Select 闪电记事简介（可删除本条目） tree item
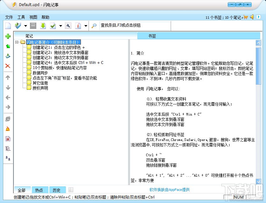The image size is (266, 203). coord(54,42)
